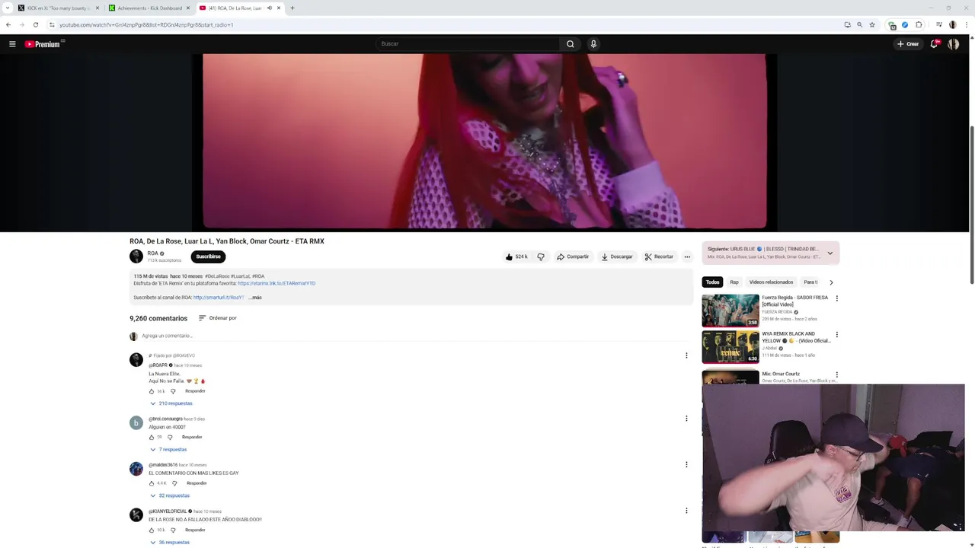This screenshot has width=975, height=548.
Task: Open browser zoom magnifier icon
Action: [860, 24]
